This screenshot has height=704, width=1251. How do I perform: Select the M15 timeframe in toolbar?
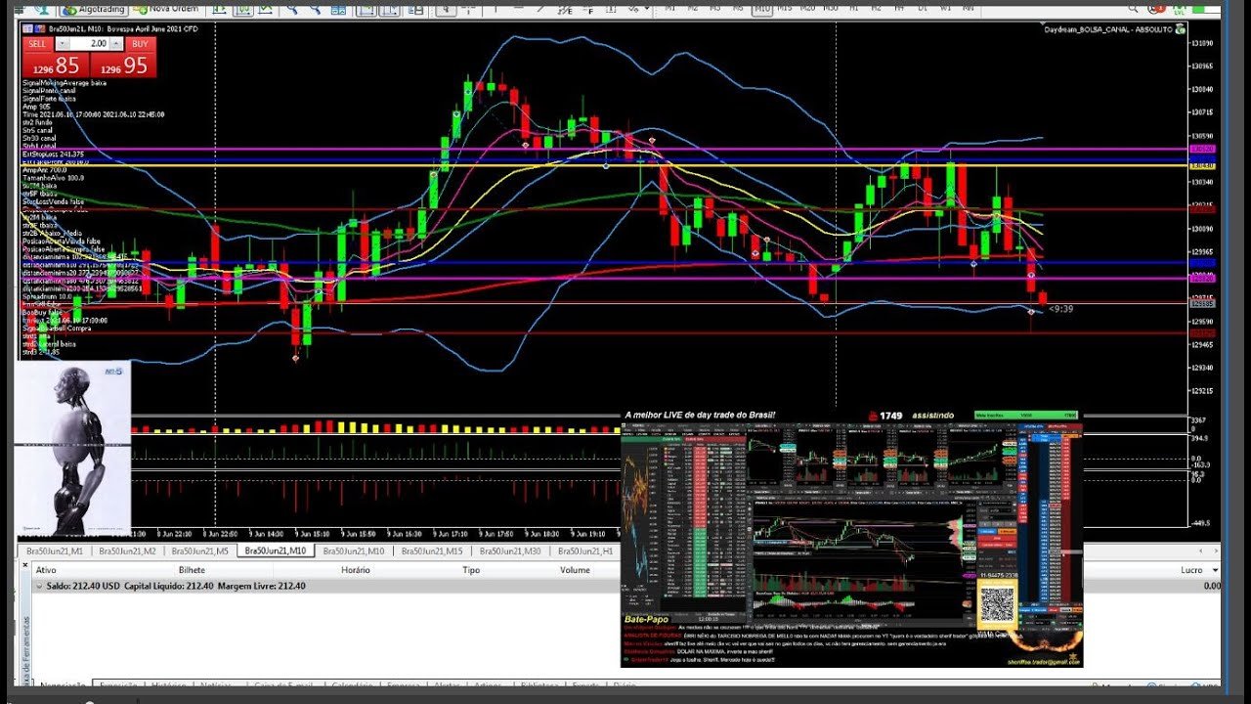[x=785, y=8]
